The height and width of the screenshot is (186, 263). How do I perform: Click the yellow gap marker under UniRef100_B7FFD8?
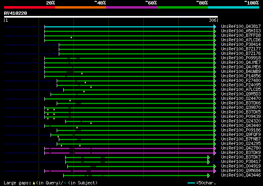(71, 37)
